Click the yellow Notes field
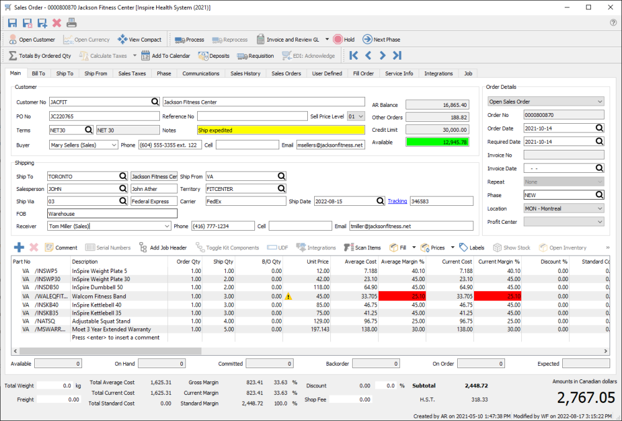The image size is (622, 421). [280, 131]
